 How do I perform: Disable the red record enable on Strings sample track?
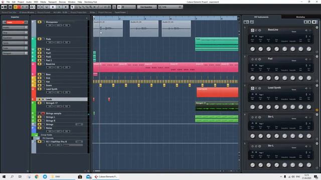pyautogui.click(x=43, y=113)
